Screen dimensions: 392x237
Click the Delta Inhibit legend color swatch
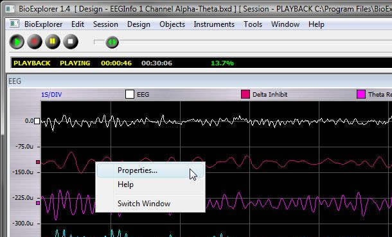pos(245,94)
